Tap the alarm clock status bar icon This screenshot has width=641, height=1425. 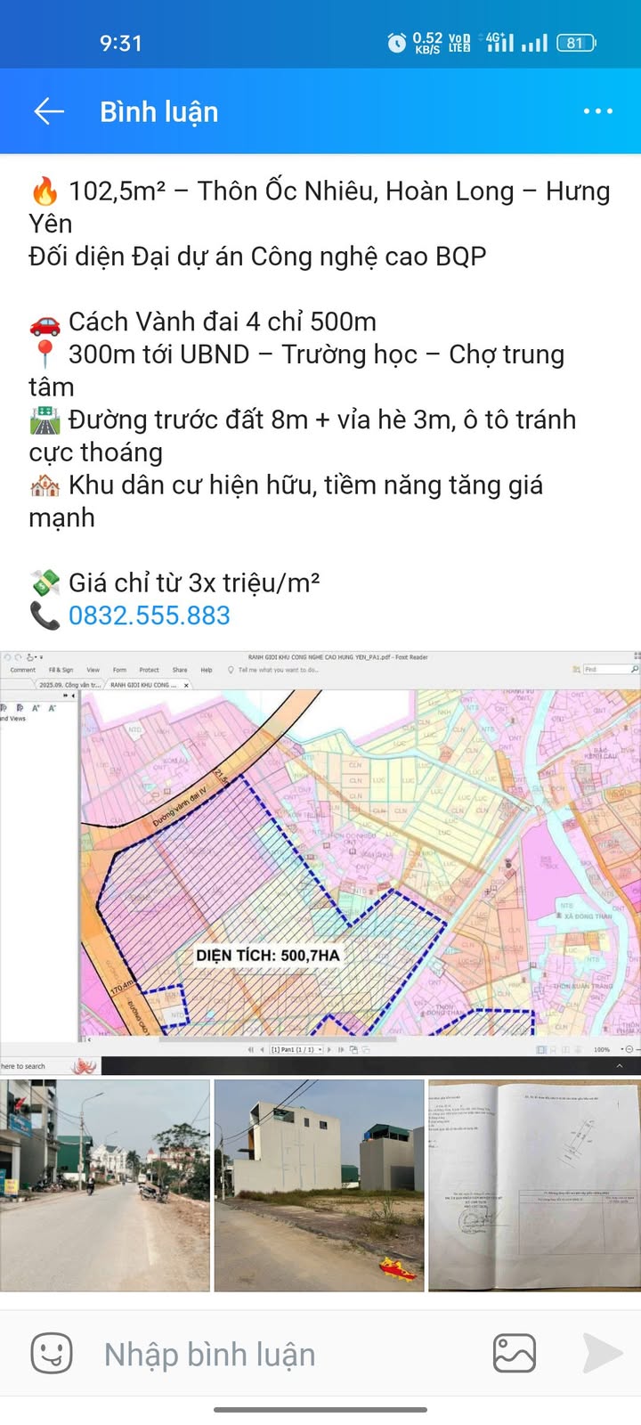coord(397,43)
